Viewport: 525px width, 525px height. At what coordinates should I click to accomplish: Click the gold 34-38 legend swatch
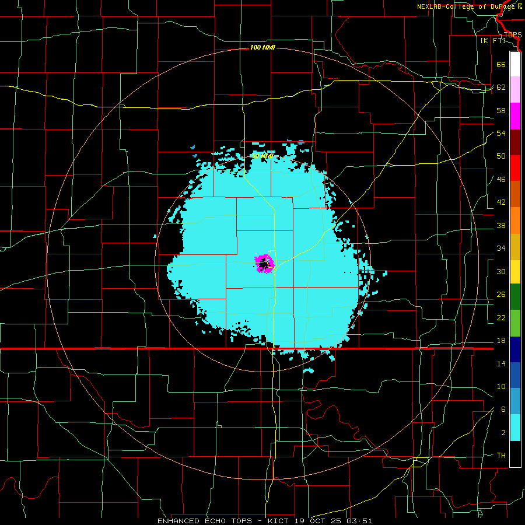(515, 247)
